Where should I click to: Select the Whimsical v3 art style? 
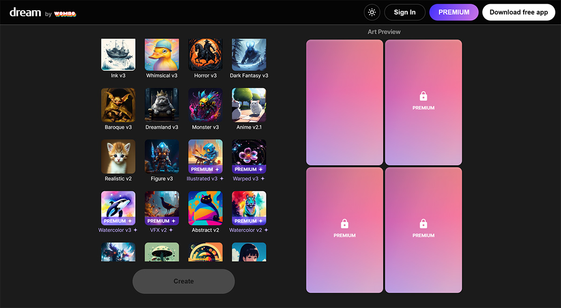tap(162, 54)
